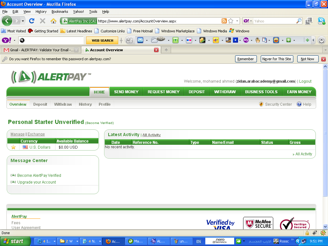Go to the SEND MONEY tab
Screen dimensions: 328x246
(126, 92)
